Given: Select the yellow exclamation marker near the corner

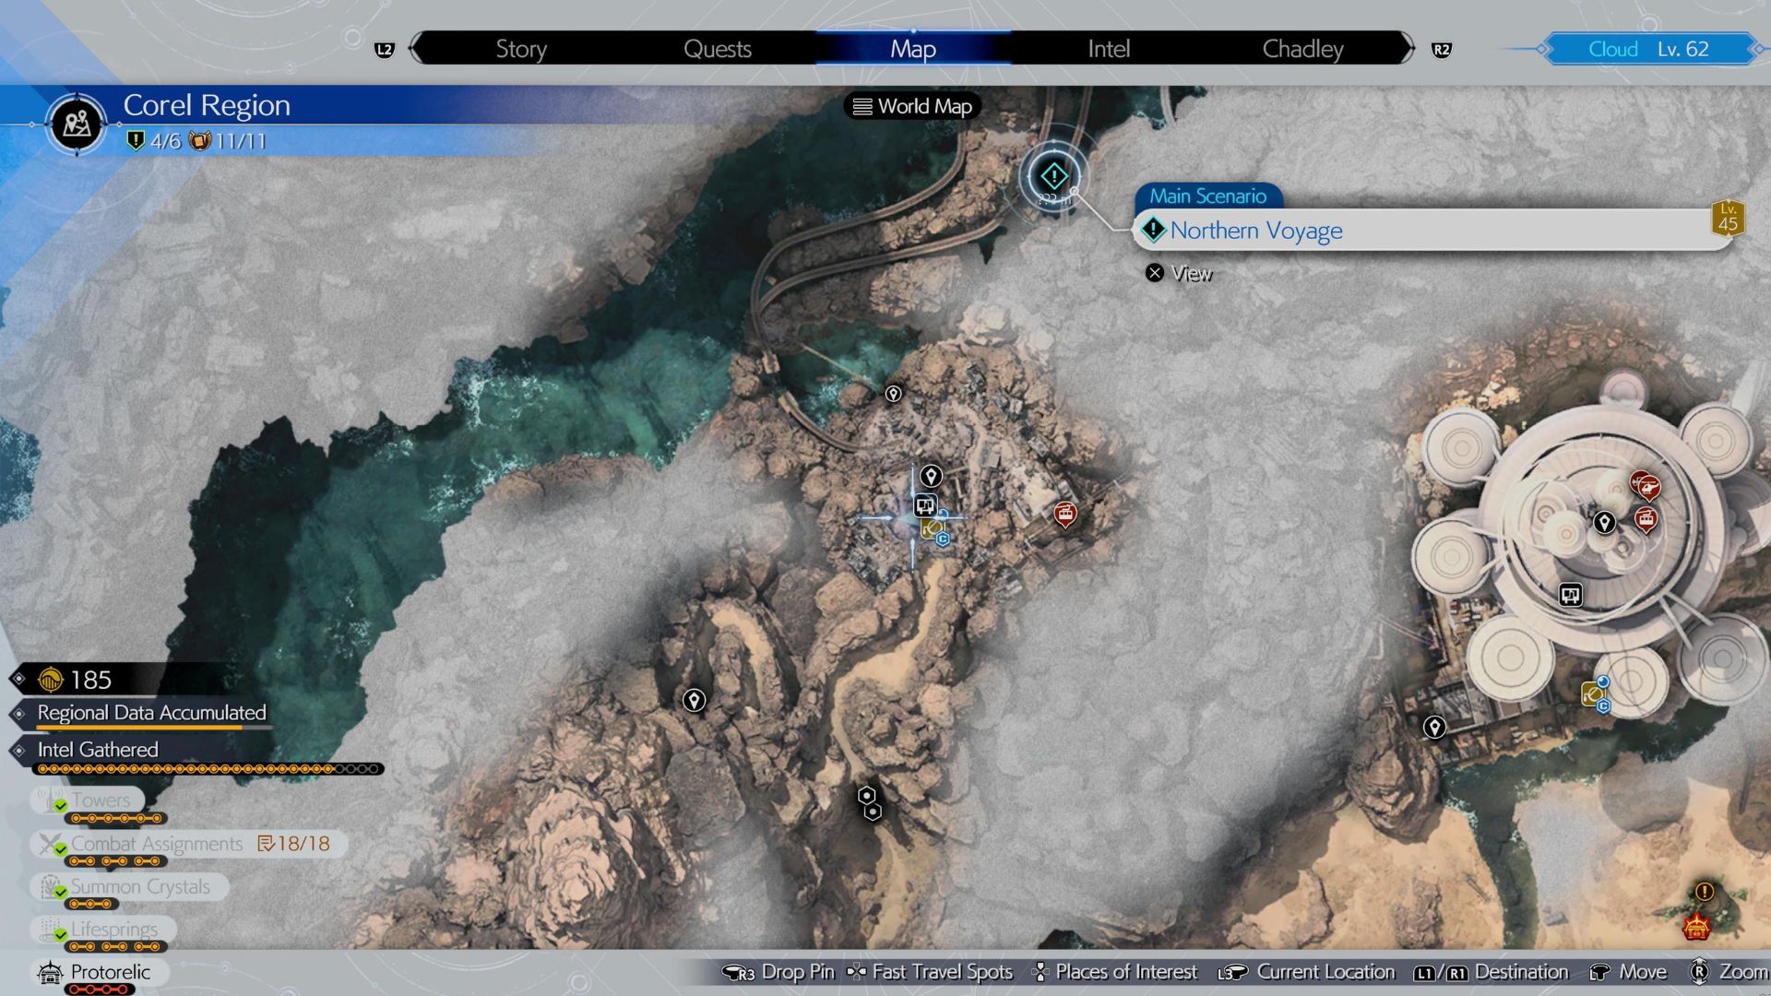Looking at the screenshot, I should coord(1704,892).
